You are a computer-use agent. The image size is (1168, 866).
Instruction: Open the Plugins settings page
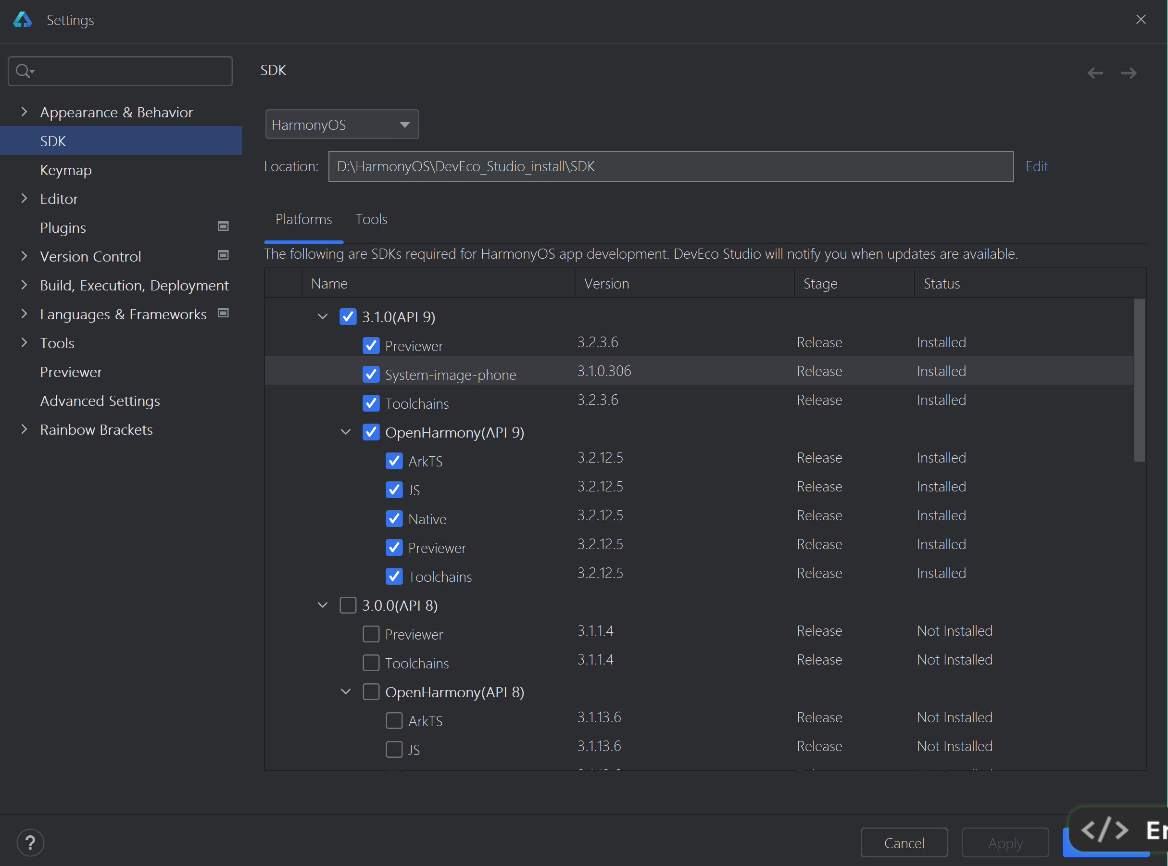[63, 227]
